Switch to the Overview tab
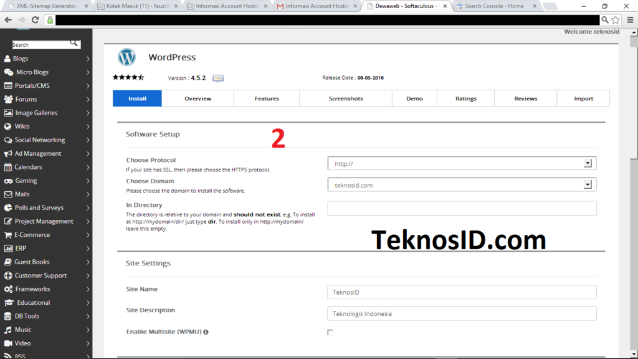This screenshot has width=638, height=359. [x=198, y=98]
